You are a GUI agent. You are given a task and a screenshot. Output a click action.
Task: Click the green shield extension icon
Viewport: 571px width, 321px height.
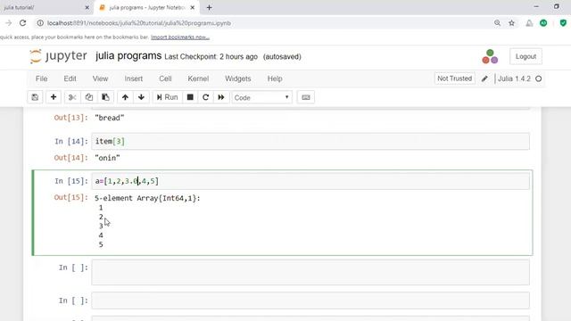(563, 23)
